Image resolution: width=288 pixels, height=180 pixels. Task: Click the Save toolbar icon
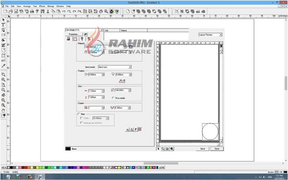16,12
